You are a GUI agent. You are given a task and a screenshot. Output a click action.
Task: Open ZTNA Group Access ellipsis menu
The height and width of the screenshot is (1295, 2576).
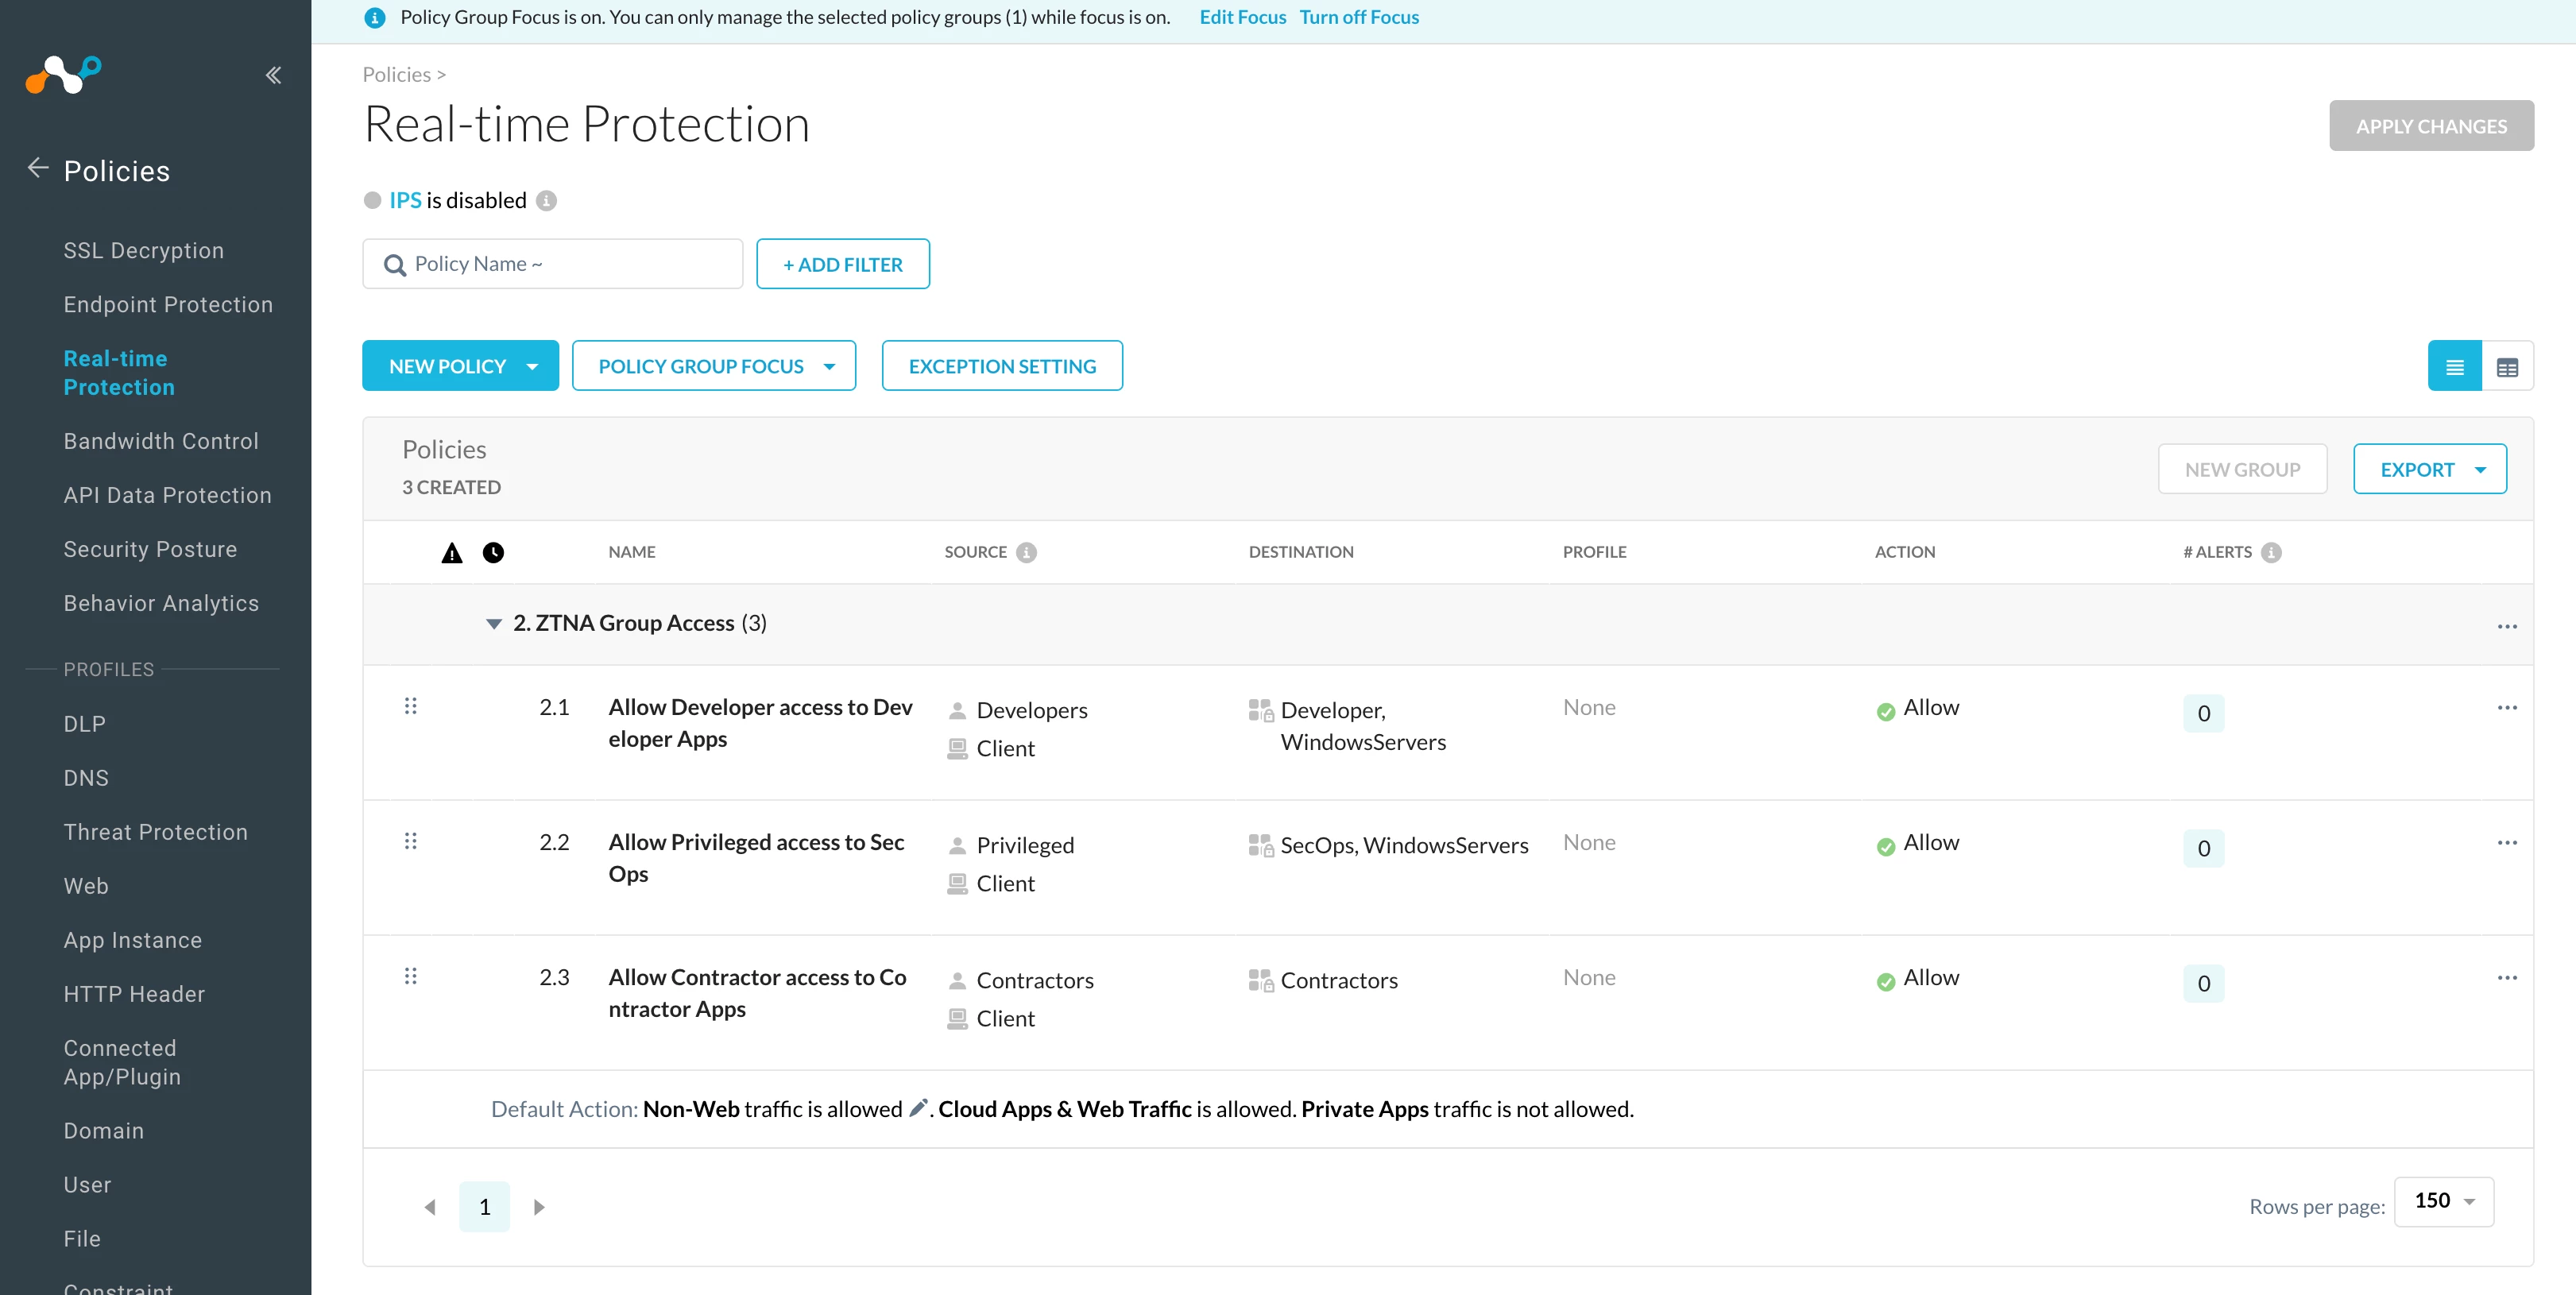[2506, 626]
